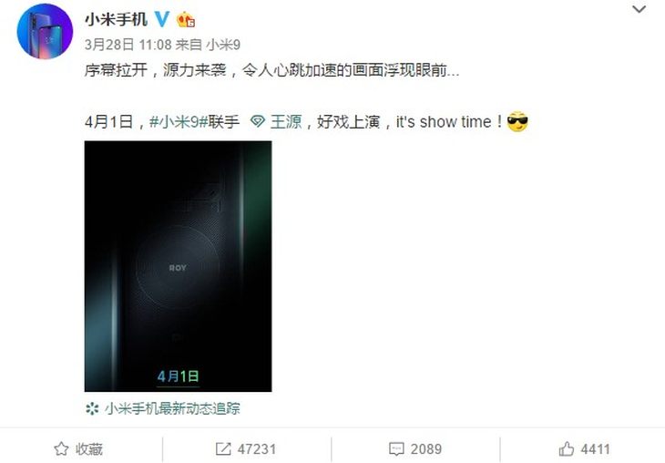Screen dimensions: 665x463
Task: Click the star 收藏 favorite icon
Action: pyautogui.click(x=61, y=449)
